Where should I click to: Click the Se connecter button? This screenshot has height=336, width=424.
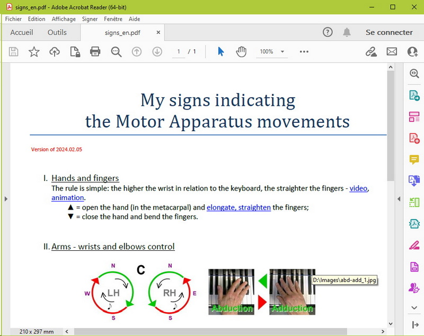(x=389, y=32)
